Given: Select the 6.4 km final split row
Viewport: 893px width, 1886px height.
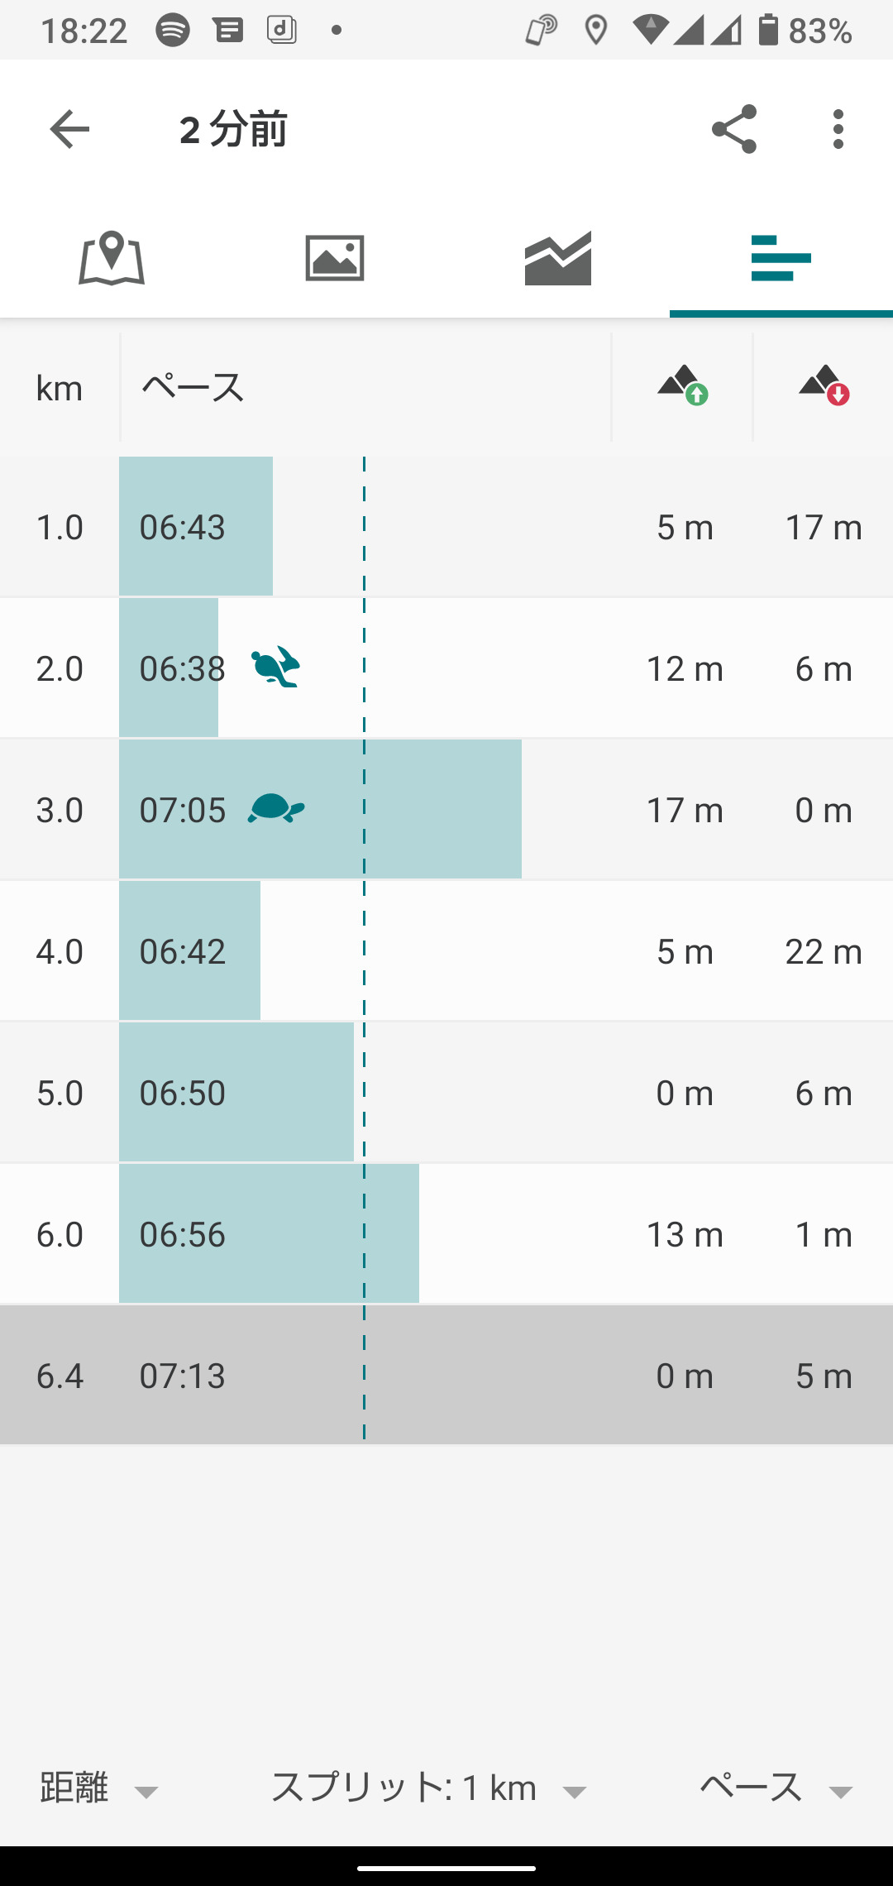Looking at the screenshot, I should pyautogui.click(x=446, y=1375).
